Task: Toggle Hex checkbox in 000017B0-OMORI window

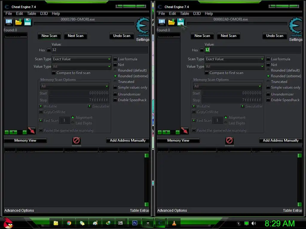Action: (x=49, y=50)
